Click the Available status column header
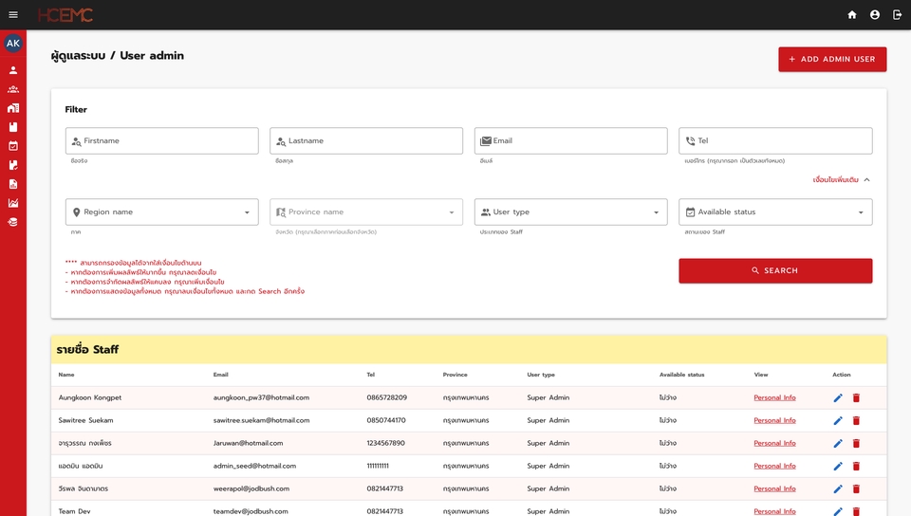This screenshot has width=911, height=516. pyautogui.click(x=681, y=375)
